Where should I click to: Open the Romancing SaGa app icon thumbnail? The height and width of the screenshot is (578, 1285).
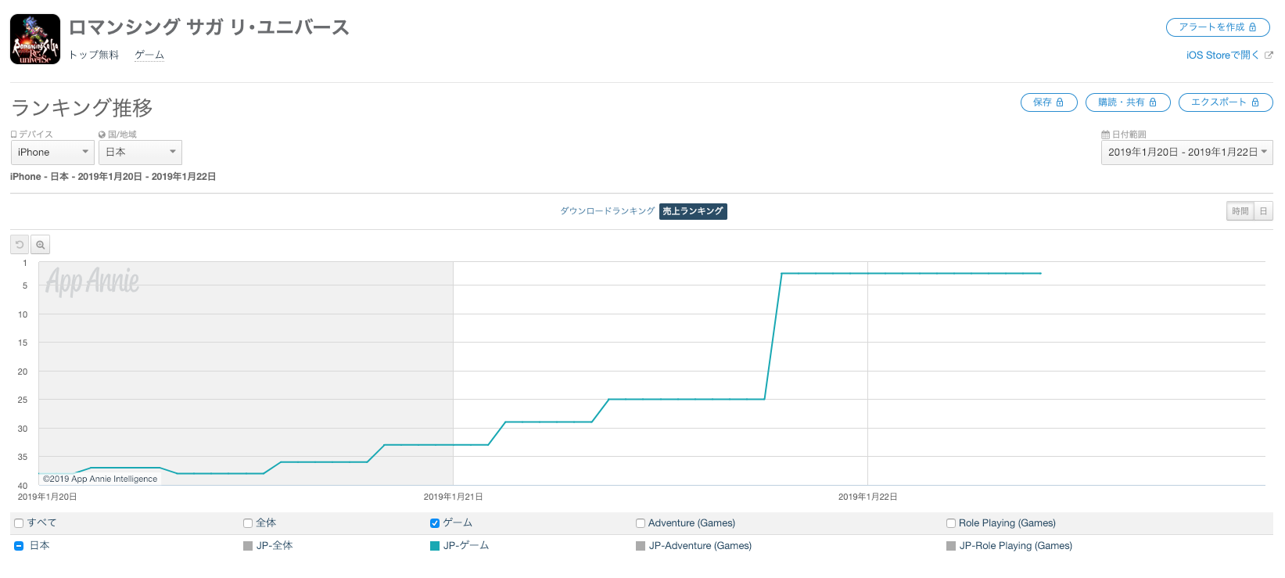click(x=35, y=39)
